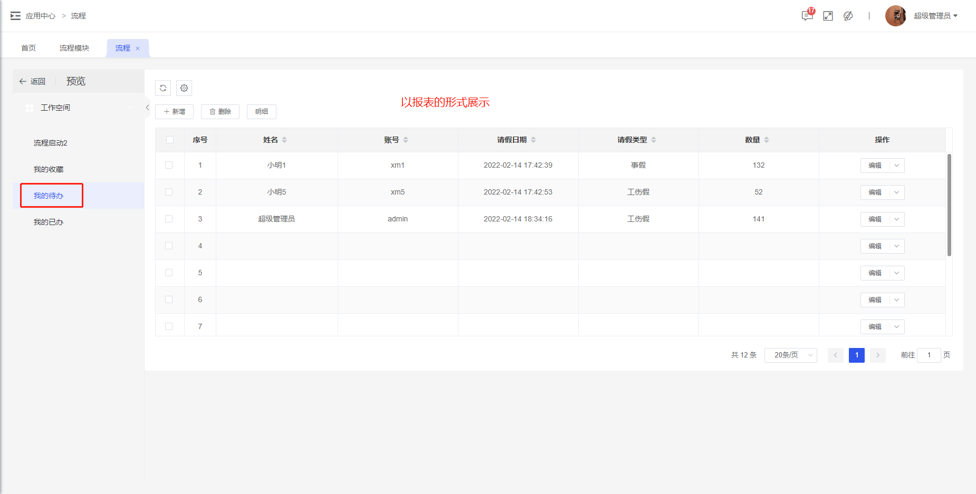976x494 pixels.
Task: Sort by 请假类型 column
Action: point(654,140)
